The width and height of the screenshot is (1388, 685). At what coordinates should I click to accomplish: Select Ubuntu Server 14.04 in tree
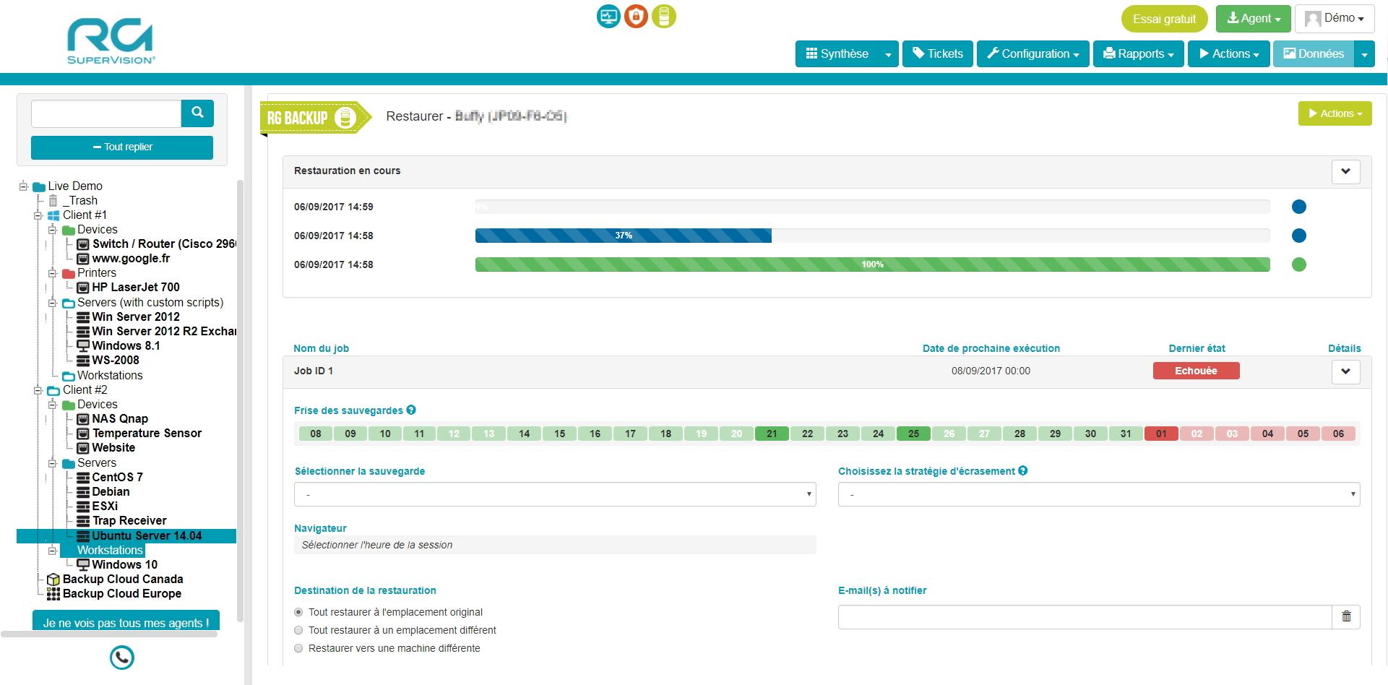(147, 536)
